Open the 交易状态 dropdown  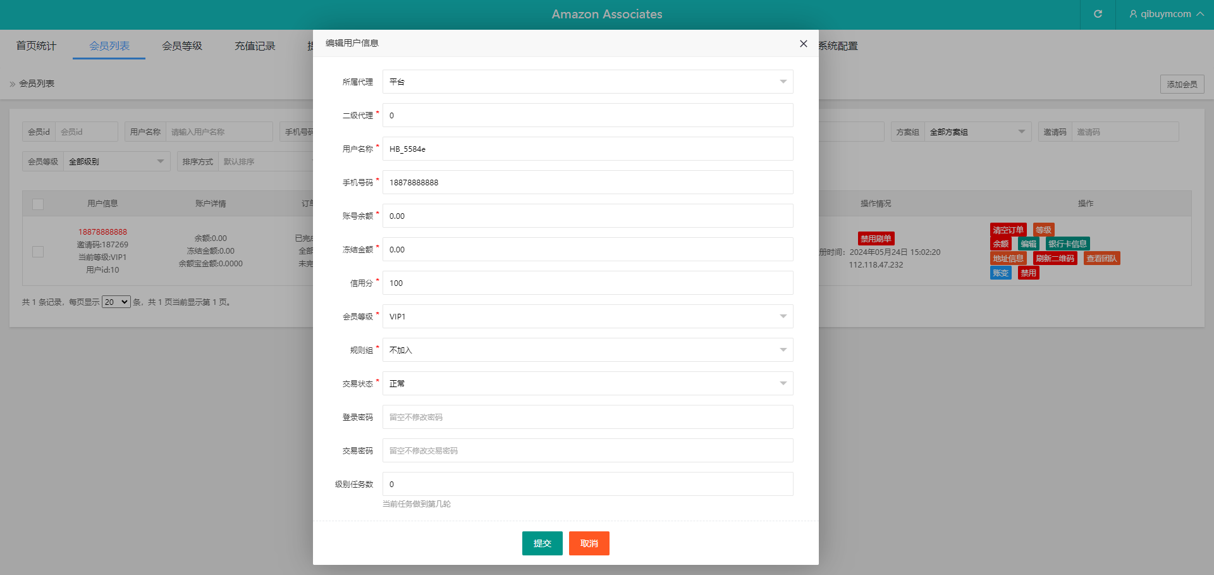587,383
